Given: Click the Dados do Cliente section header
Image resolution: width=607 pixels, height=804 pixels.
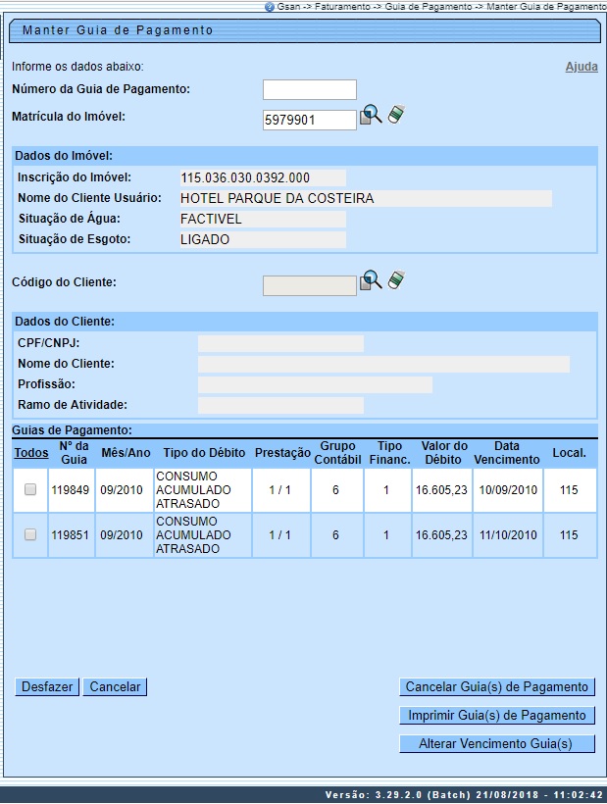Looking at the screenshot, I should pyautogui.click(x=65, y=322).
